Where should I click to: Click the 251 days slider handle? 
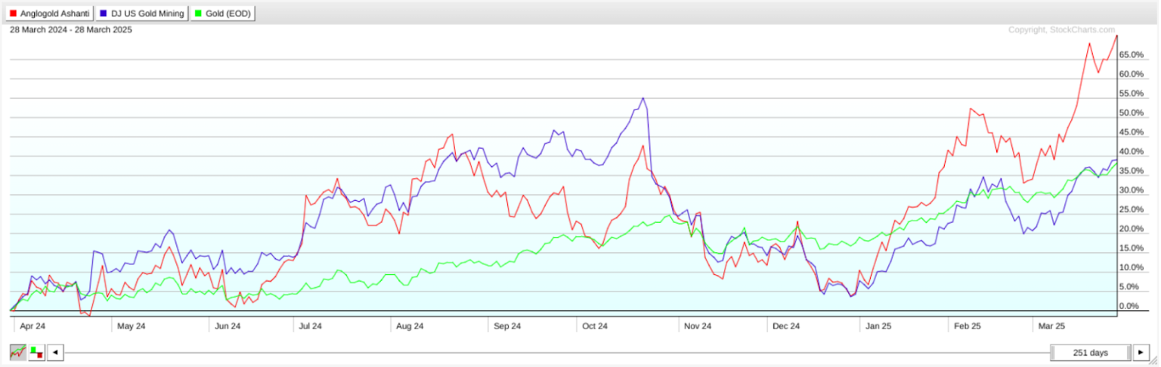(1090, 353)
